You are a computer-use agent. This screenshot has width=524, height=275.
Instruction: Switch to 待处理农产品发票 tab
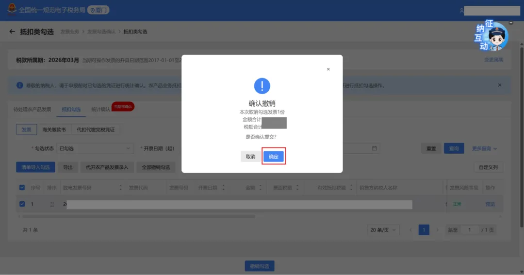click(32, 109)
